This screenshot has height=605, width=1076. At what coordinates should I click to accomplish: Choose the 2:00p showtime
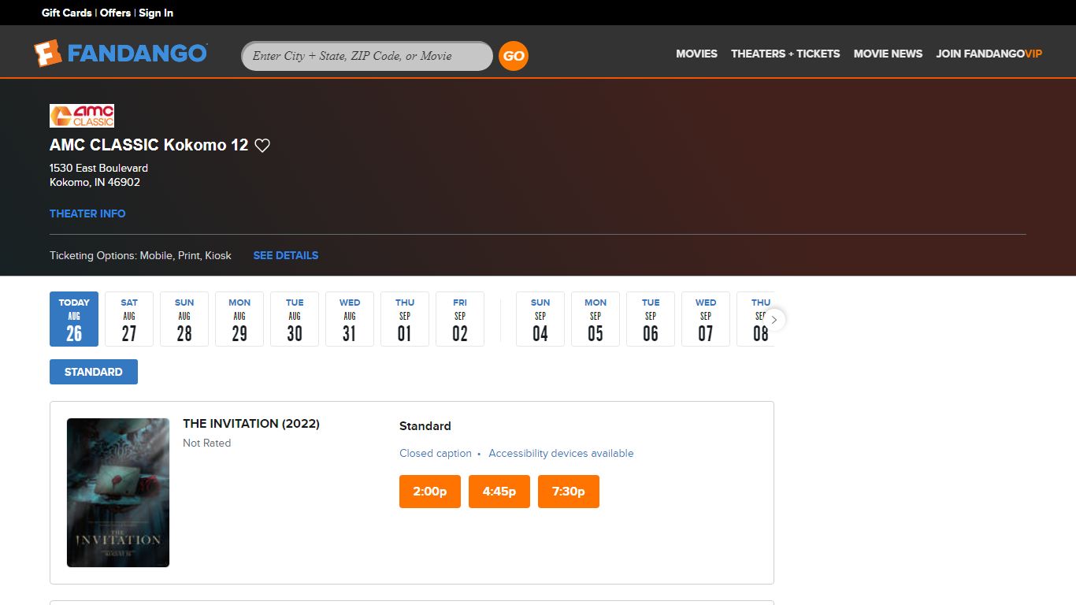(x=430, y=492)
